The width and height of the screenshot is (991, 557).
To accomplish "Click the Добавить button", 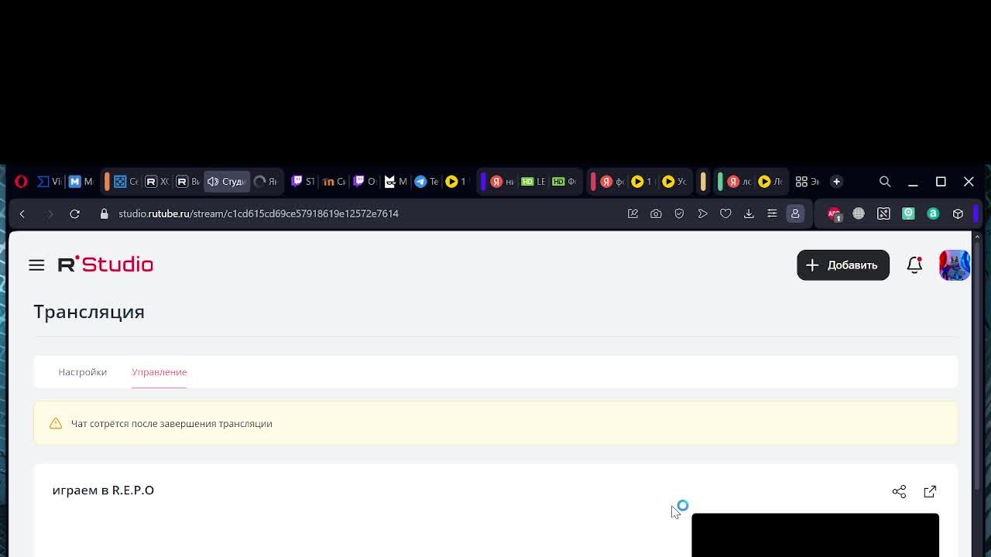I will coord(843,265).
